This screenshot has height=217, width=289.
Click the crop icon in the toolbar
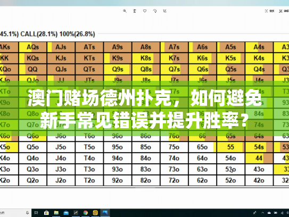[165, 11]
